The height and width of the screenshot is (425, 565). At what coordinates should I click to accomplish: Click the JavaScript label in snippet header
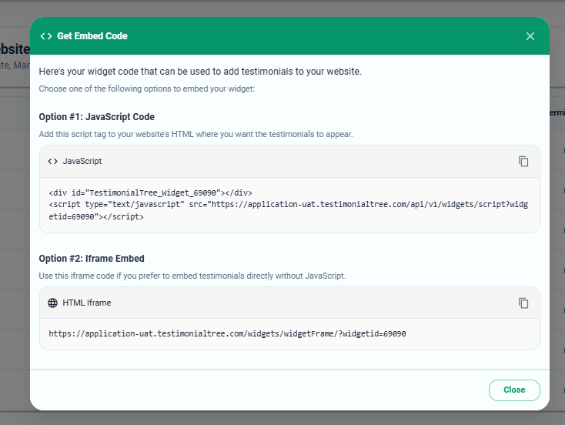pos(82,162)
